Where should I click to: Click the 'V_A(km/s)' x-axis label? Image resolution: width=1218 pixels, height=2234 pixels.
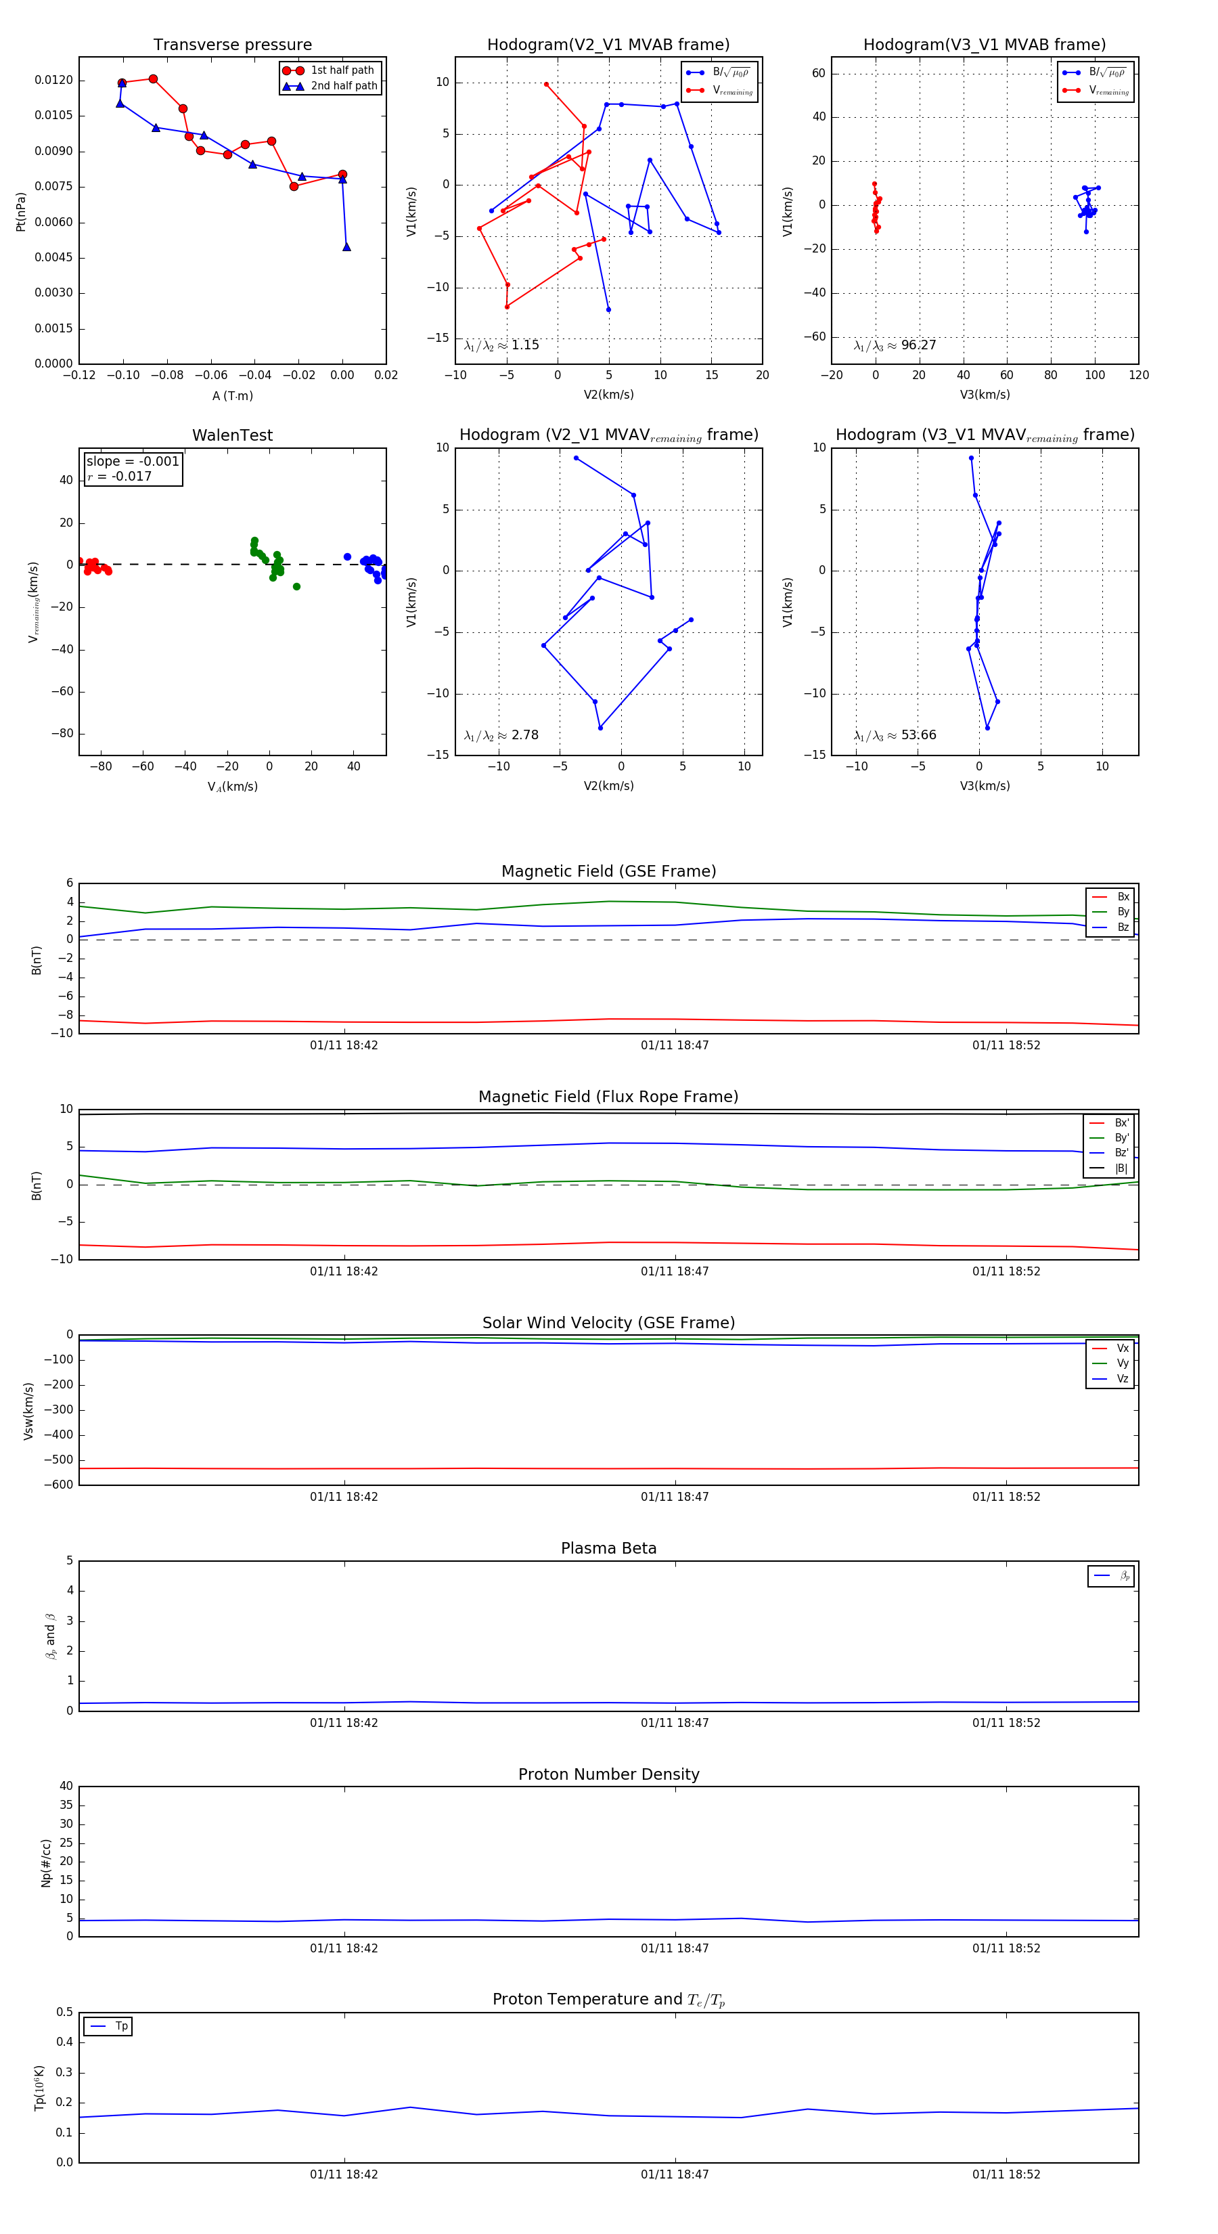(232, 787)
